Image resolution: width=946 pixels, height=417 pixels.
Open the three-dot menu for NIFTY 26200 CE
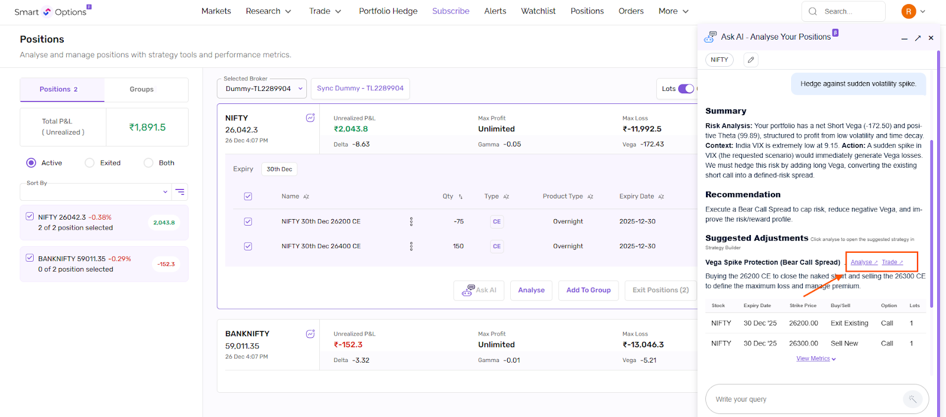[x=412, y=221]
